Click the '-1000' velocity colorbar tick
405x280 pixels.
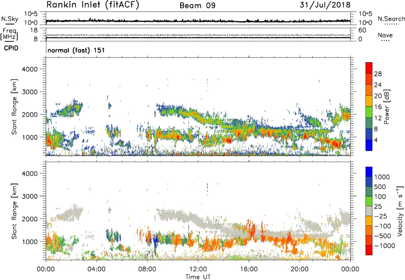coord(385,246)
